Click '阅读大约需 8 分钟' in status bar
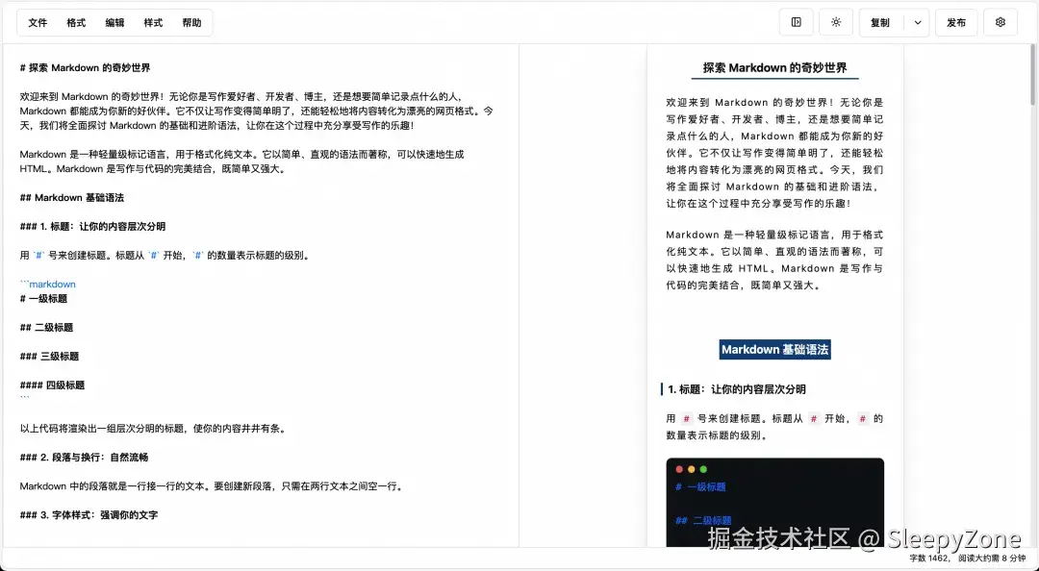Viewport: 1039px width, 571px height. (992, 559)
